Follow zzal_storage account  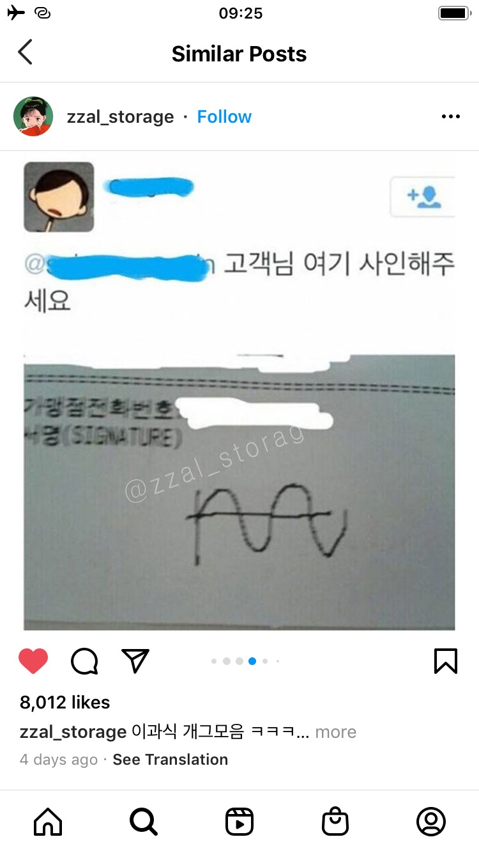click(224, 117)
